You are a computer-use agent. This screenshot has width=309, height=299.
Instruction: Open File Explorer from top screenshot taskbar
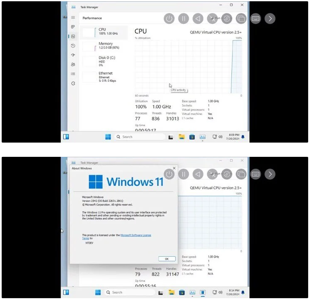(x=182, y=137)
